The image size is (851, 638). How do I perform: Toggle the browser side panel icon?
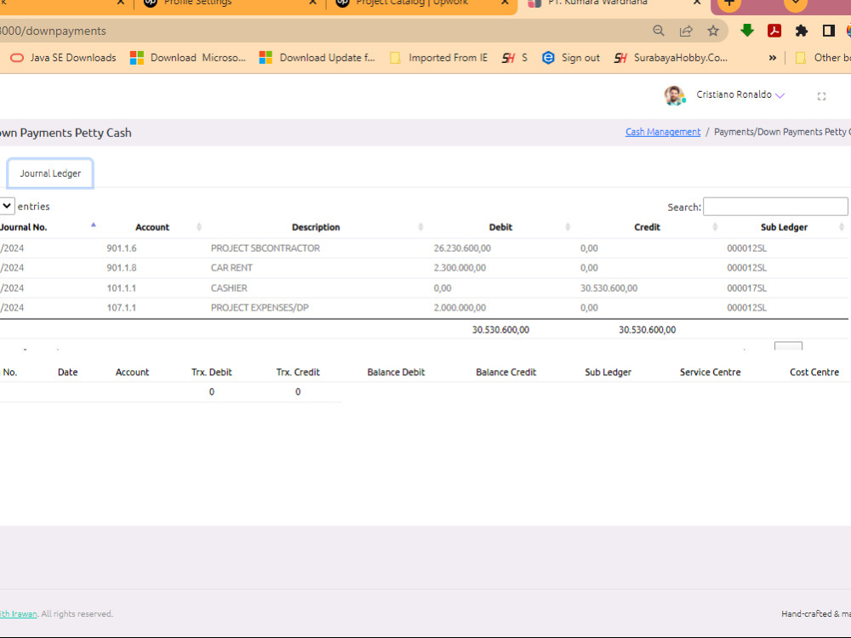(828, 31)
